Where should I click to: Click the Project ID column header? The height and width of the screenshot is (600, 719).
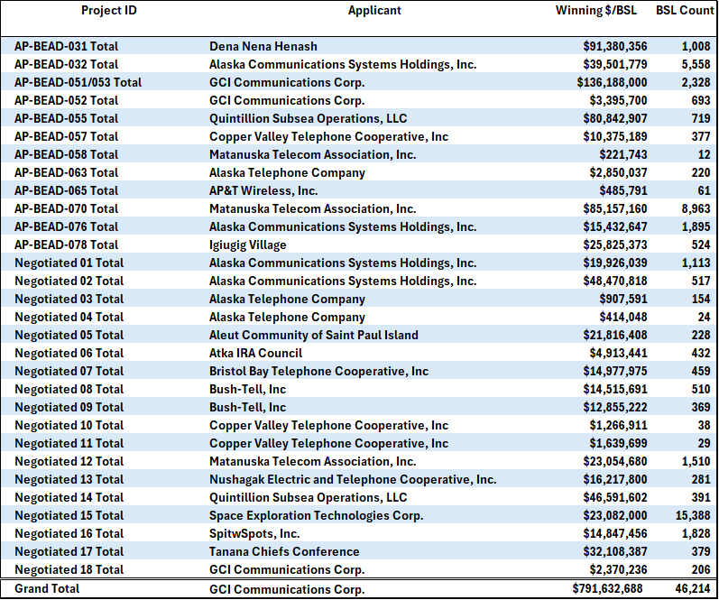tap(109, 11)
